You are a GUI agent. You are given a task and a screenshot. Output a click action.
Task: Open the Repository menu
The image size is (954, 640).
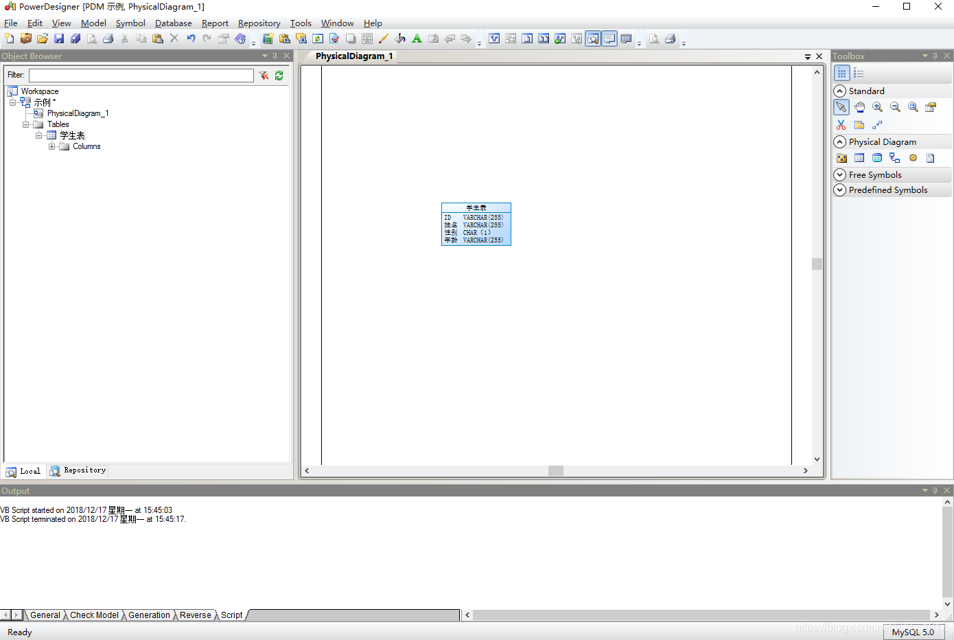tap(259, 23)
